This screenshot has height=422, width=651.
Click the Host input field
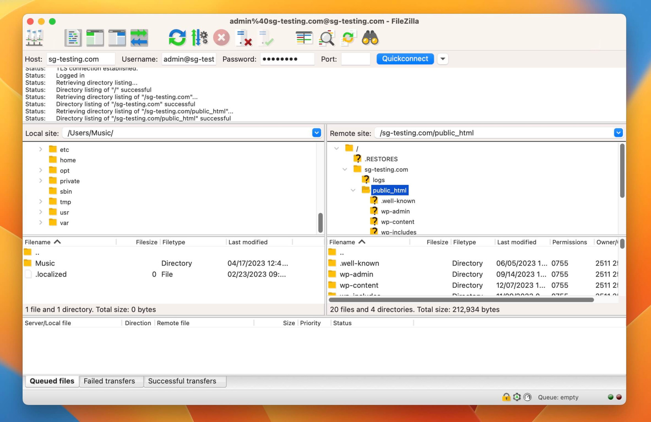point(81,59)
